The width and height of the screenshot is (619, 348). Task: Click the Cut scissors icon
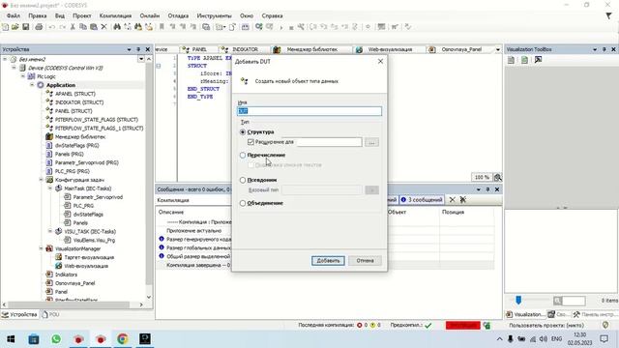[73, 27]
